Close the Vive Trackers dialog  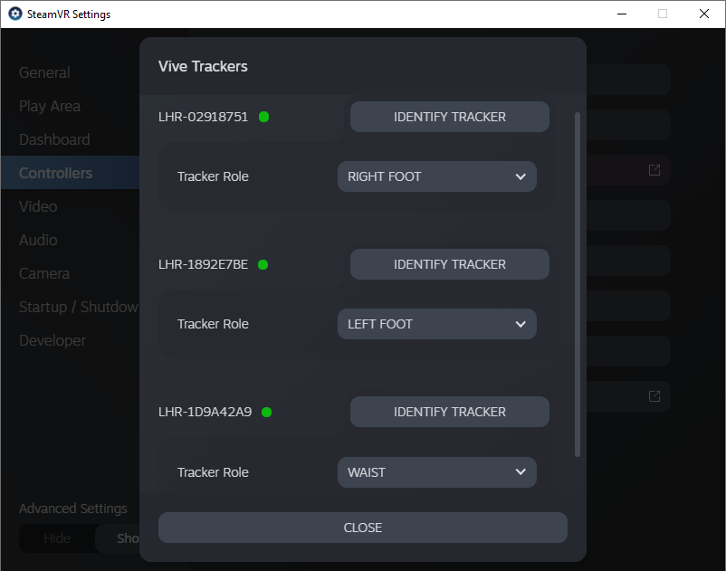click(362, 528)
